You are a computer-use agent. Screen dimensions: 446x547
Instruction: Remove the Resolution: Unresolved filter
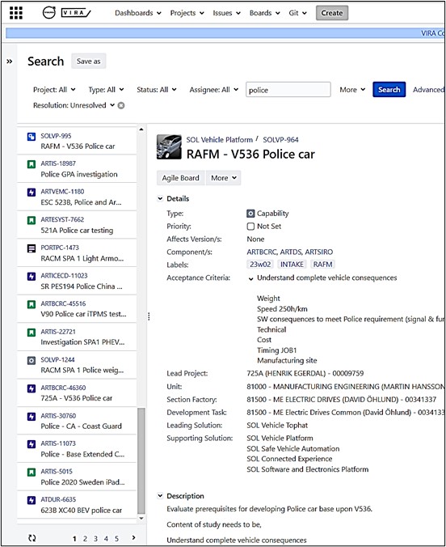(x=121, y=105)
